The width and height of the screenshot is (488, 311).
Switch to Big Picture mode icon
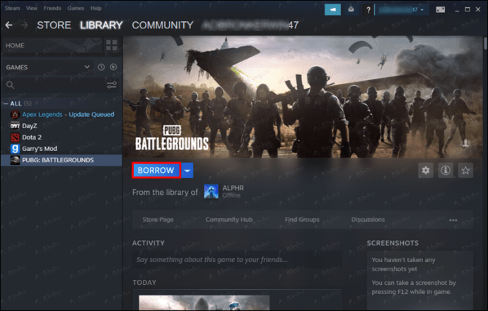click(x=440, y=10)
